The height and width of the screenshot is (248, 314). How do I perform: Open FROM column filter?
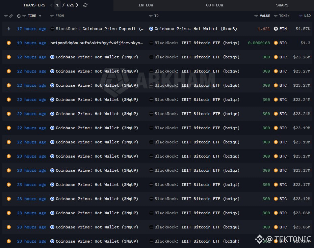pos(52,16)
